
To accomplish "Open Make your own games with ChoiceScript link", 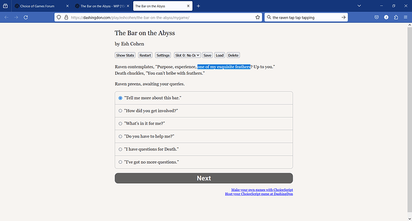I will coord(262,190).
